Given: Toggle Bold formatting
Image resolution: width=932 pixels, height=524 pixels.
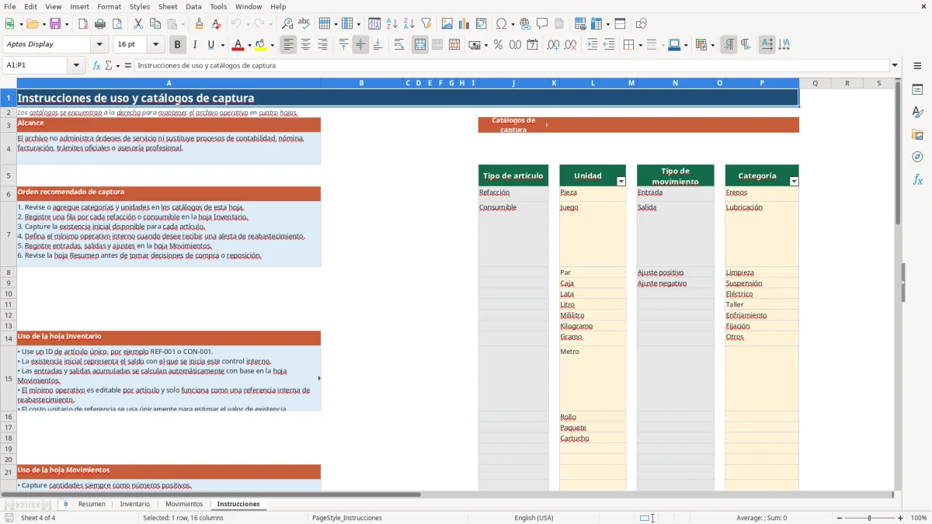Looking at the screenshot, I should click(177, 45).
